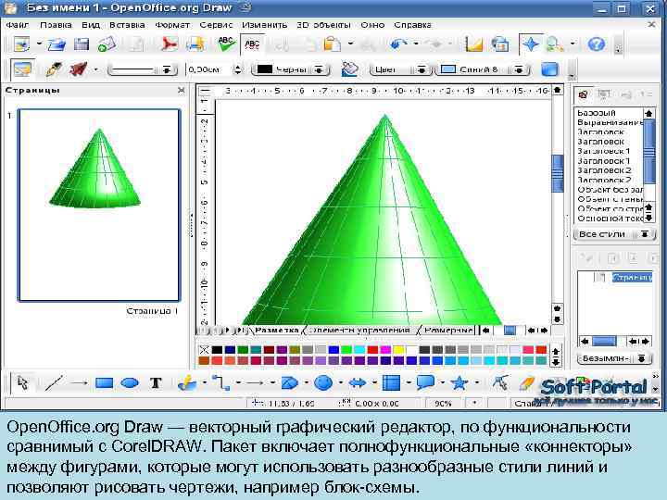The image size is (667, 500).
Task: Toggle the Shadow icon
Action: 549,69
